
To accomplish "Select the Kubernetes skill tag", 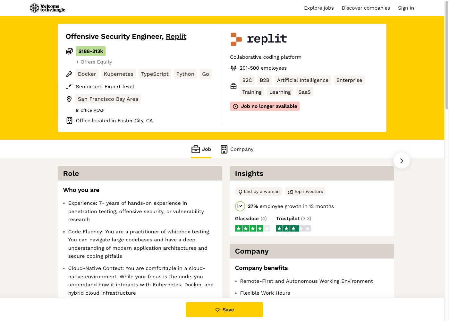I will [x=119, y=74].
